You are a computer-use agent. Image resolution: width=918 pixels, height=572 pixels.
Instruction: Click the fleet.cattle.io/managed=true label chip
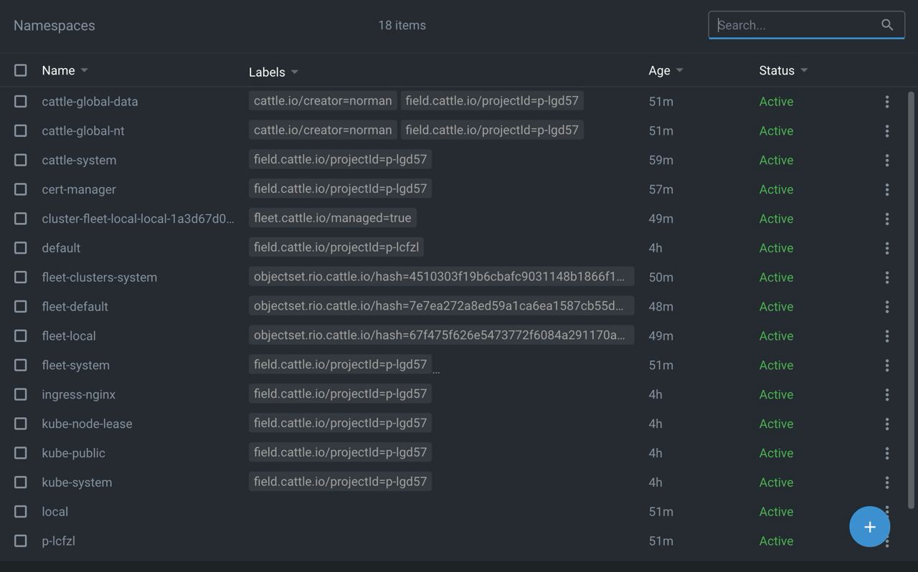coord(333,218)
